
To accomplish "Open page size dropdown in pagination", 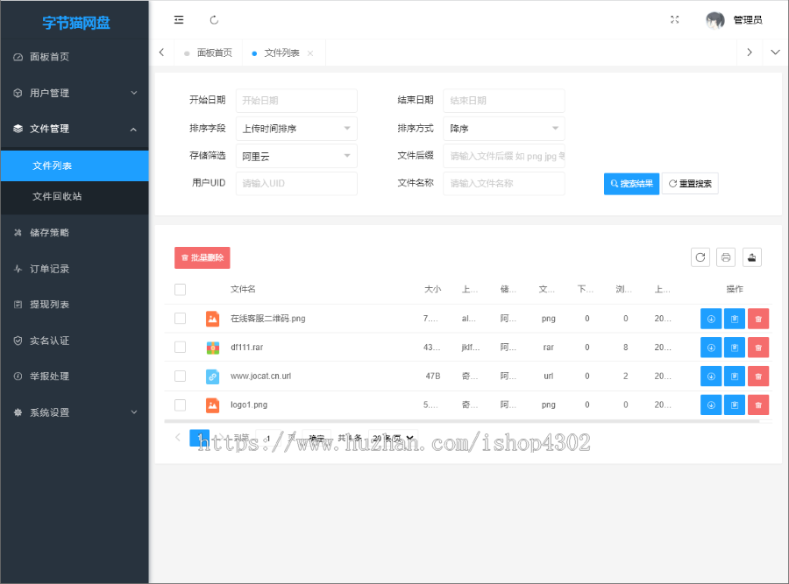I will [x=393, y=439].
